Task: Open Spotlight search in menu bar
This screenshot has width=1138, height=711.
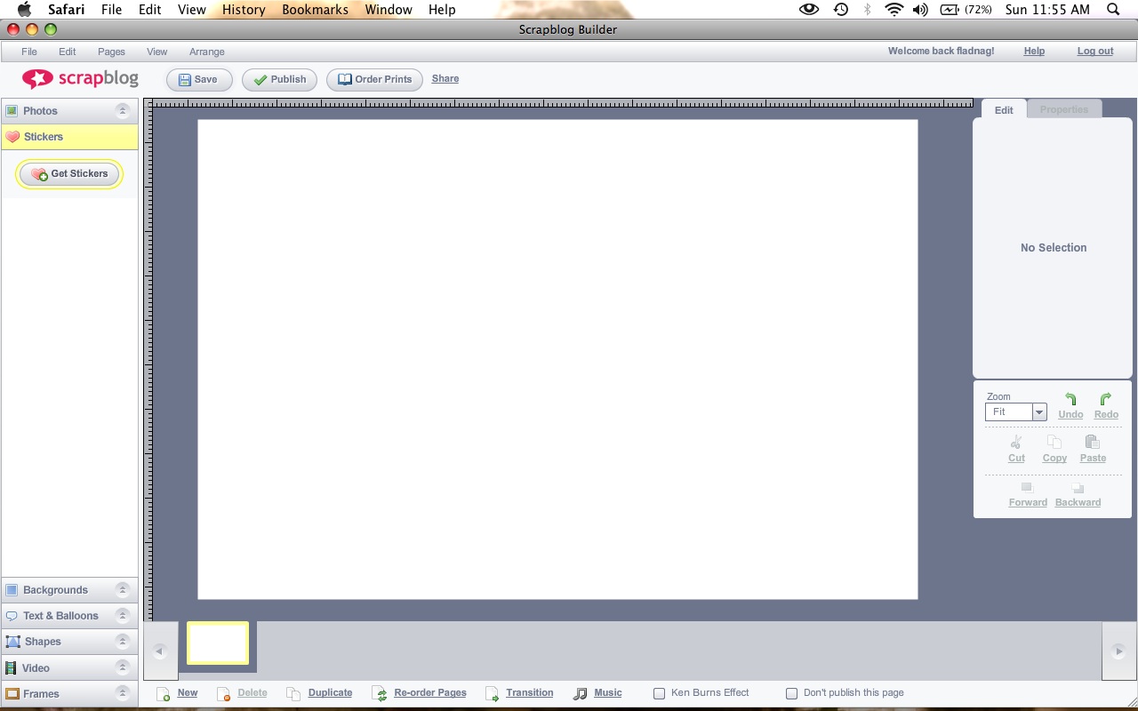Action: point(1113,10)
